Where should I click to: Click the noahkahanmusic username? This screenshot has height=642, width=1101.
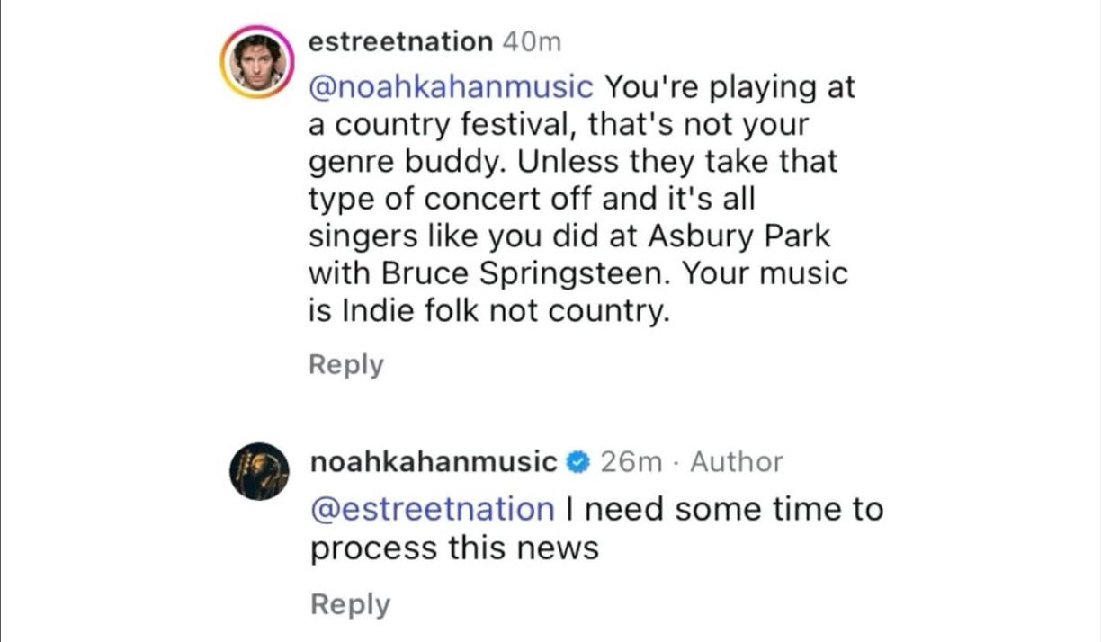(x=434, y=462)
